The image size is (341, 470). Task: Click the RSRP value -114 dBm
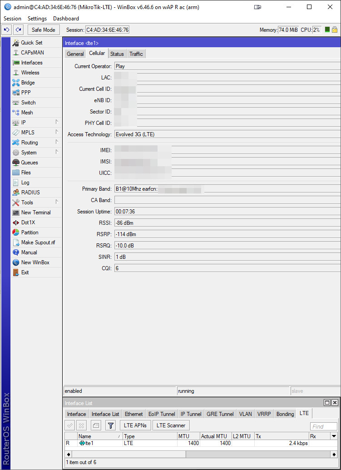227,234
